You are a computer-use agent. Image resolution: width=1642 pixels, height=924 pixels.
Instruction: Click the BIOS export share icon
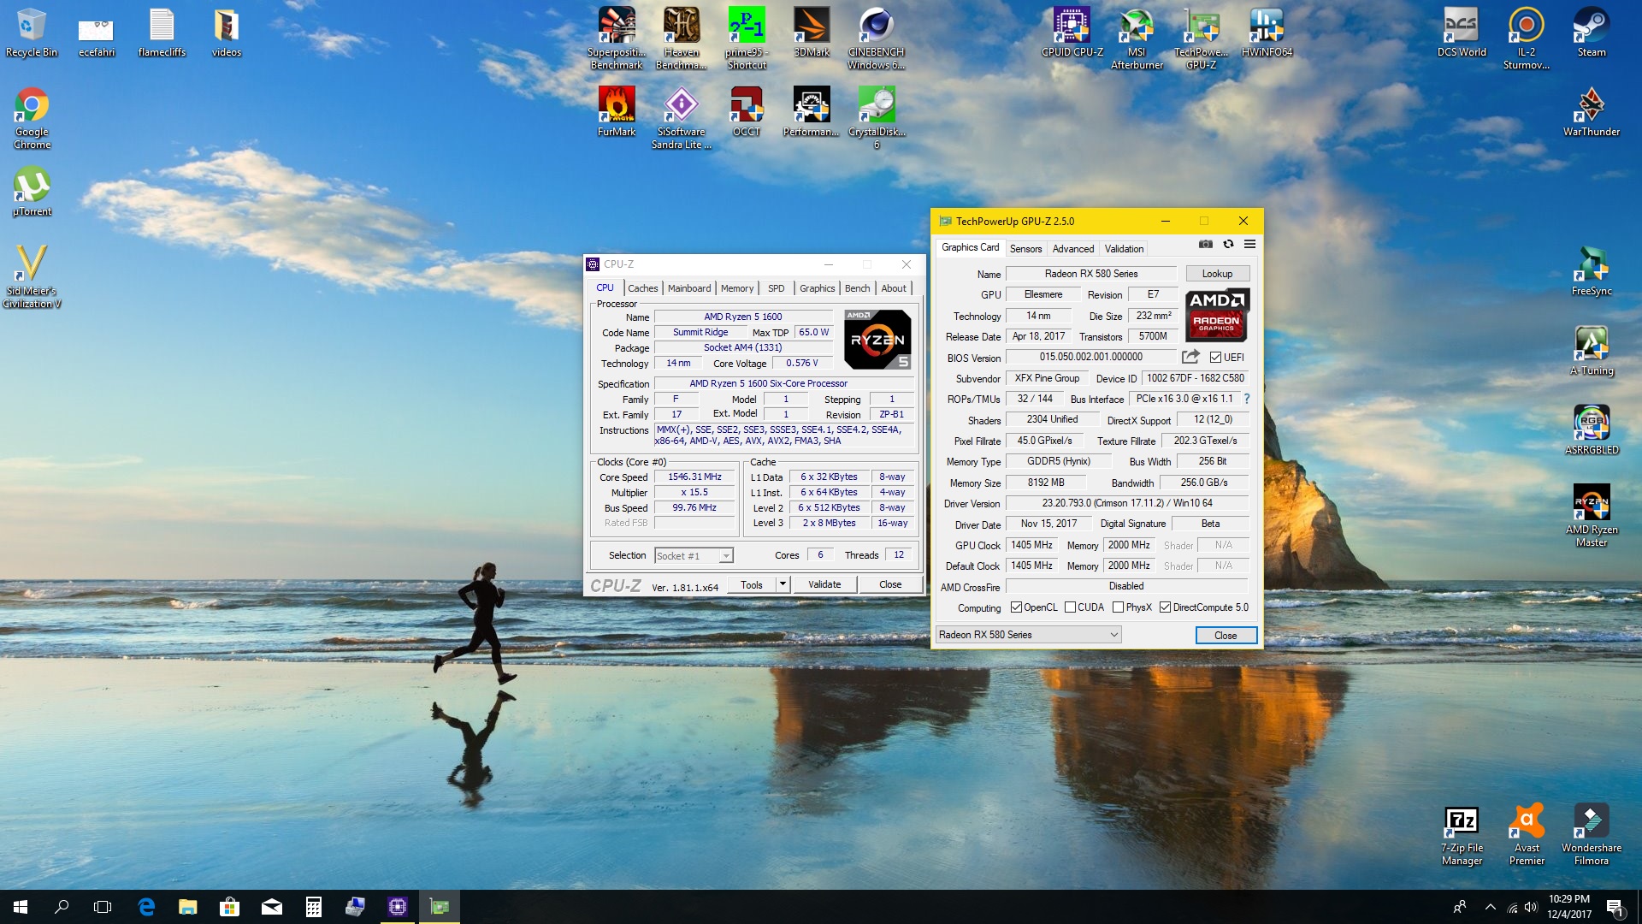point(1190,357)
